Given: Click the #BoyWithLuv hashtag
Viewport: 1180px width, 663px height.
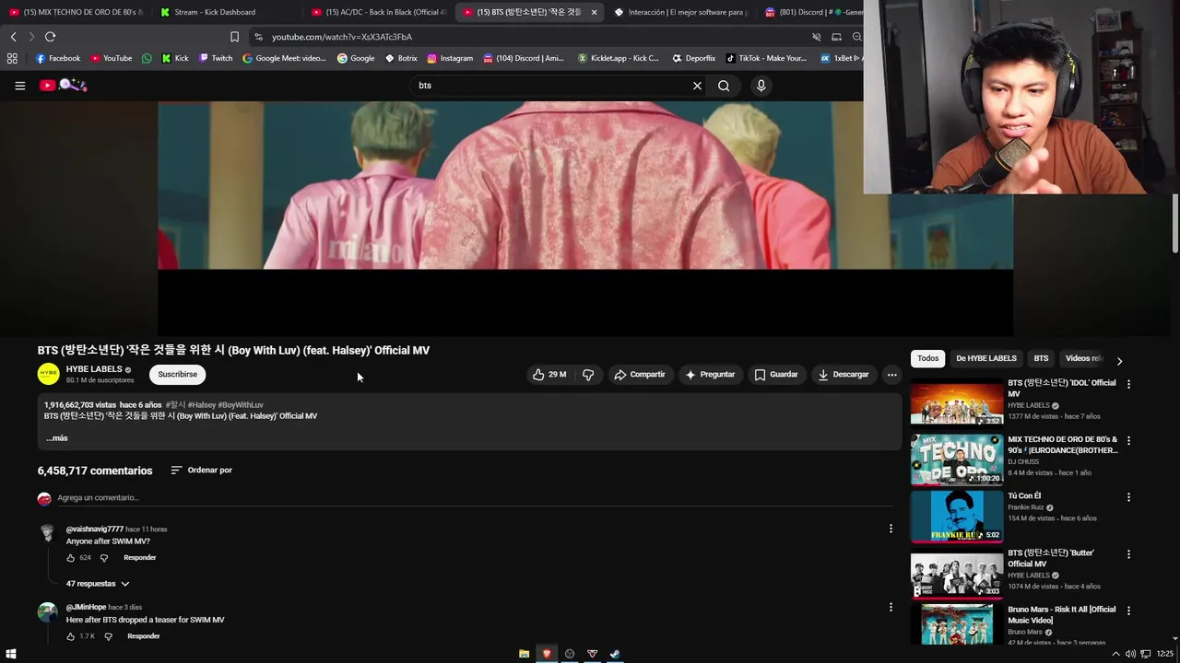Looking at the screenshot, I should (241, 405).
